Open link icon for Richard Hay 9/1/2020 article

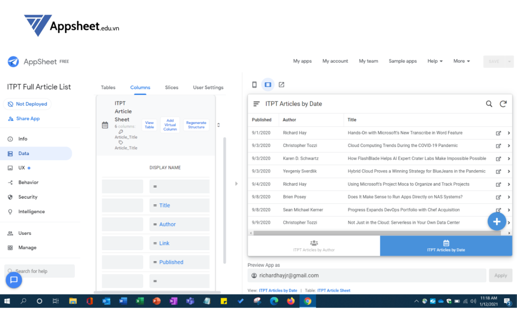(498, 133)
